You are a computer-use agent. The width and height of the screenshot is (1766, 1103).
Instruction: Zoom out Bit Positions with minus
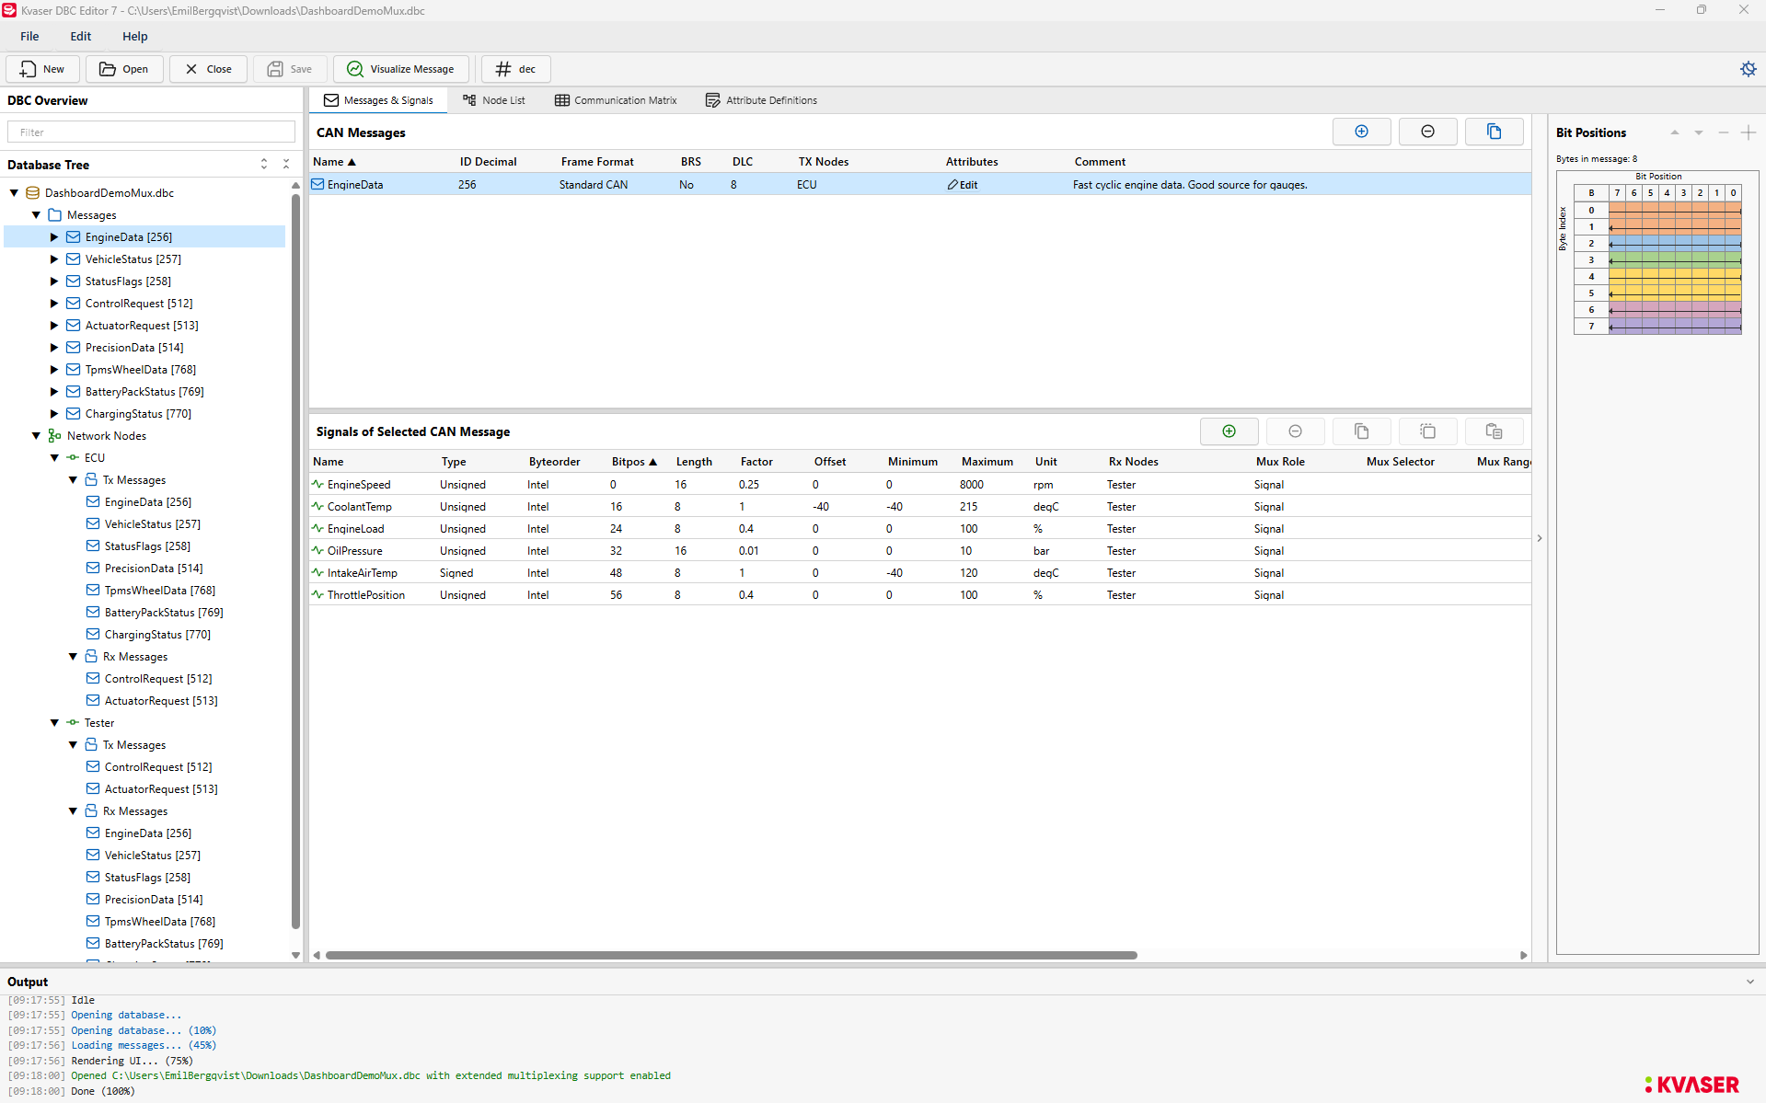pyautogui.click(x=1724, y=132)
